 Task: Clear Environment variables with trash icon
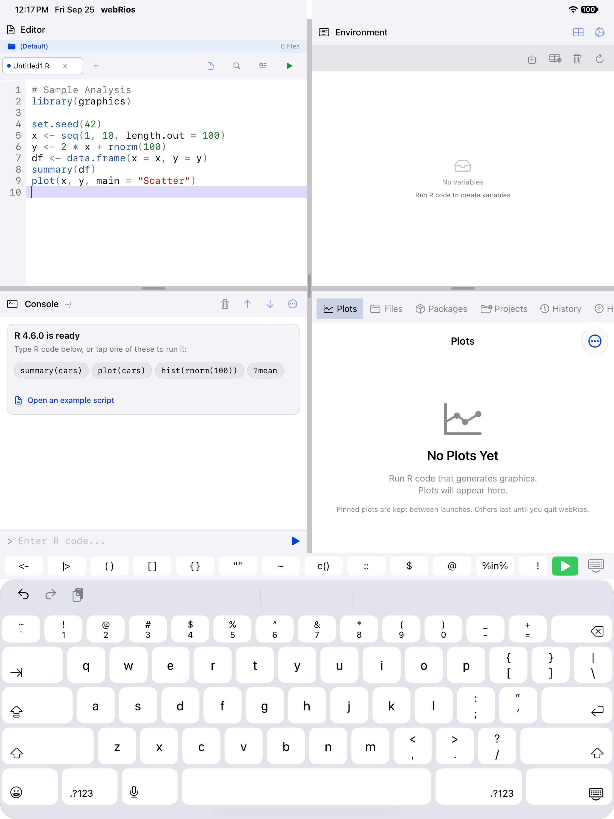(x=577, y=59)
